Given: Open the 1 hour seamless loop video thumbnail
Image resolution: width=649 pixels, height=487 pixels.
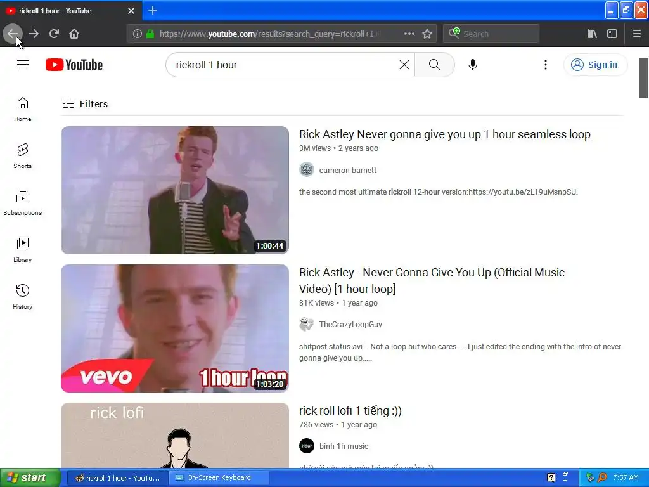Looking at the screenshot, I should (x=175, y=190).
